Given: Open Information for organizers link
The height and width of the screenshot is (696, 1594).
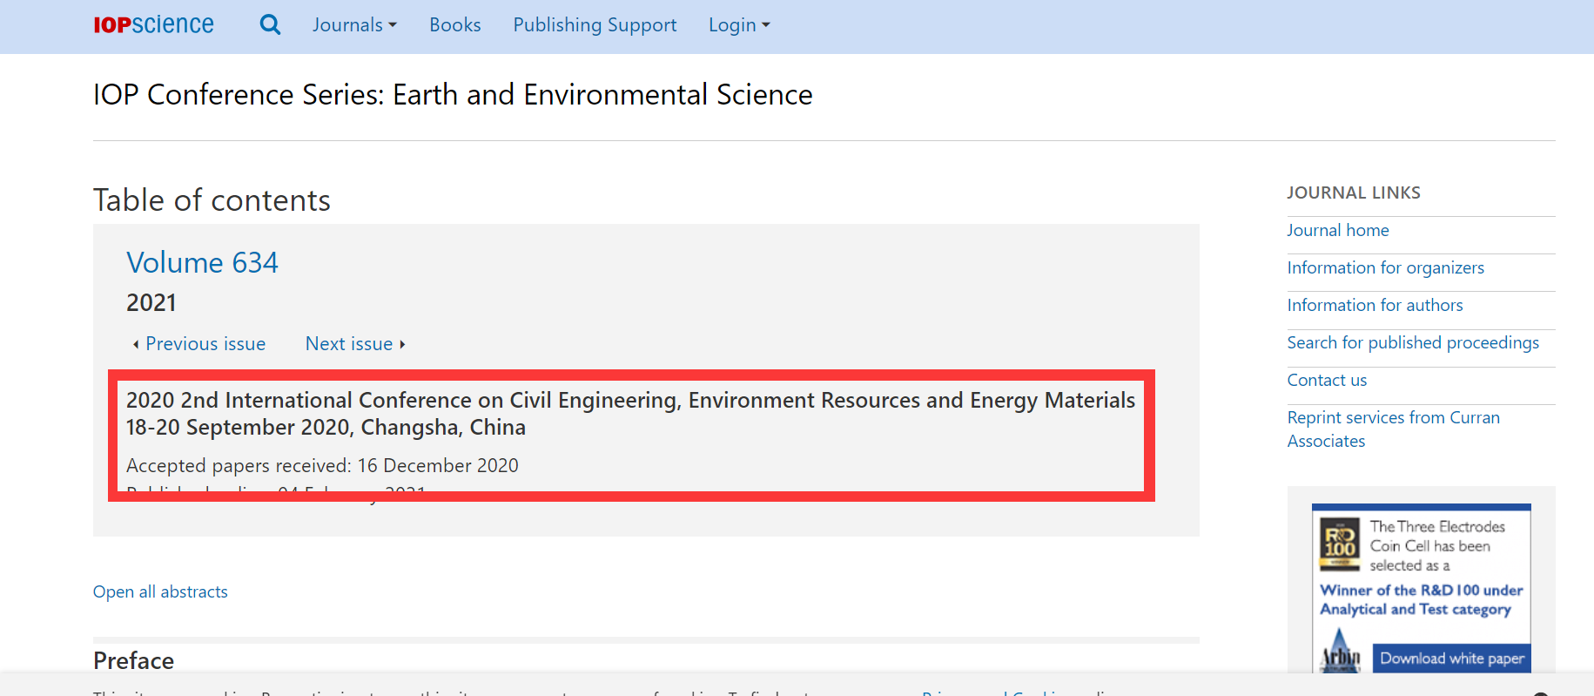Looking at the screenshot, I should click(1386, 267).
